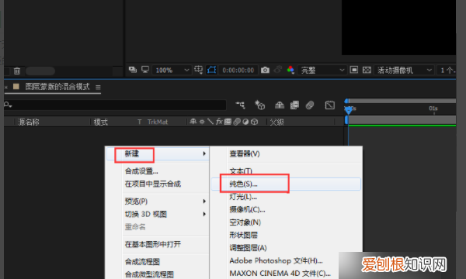
Task: Click the 源名称 column header
Action: (29, 122)
